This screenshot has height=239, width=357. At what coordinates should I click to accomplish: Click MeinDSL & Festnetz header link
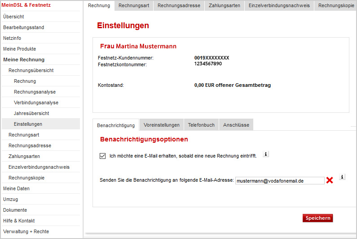(x=27, y=5)
